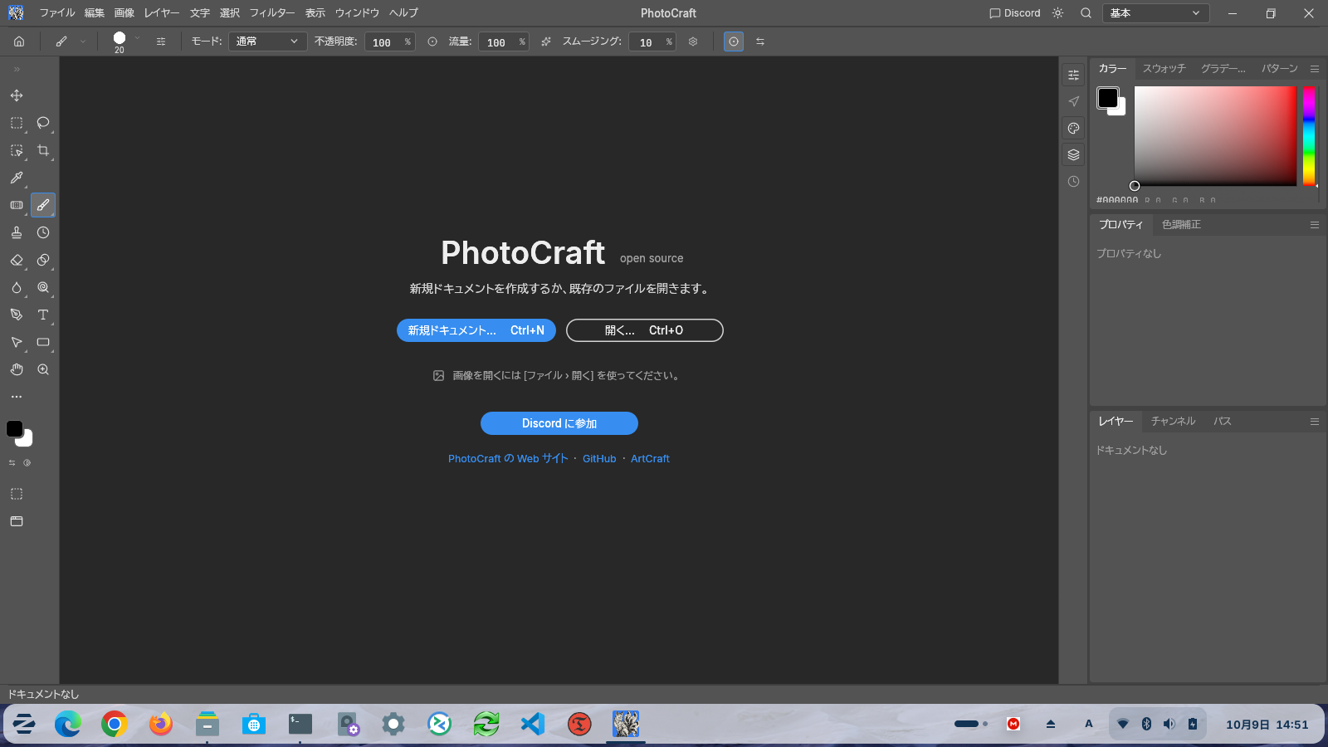1328x747 pixels.
Task: Select the Clone Stamp tool
Action: click(x=17, y=232)
